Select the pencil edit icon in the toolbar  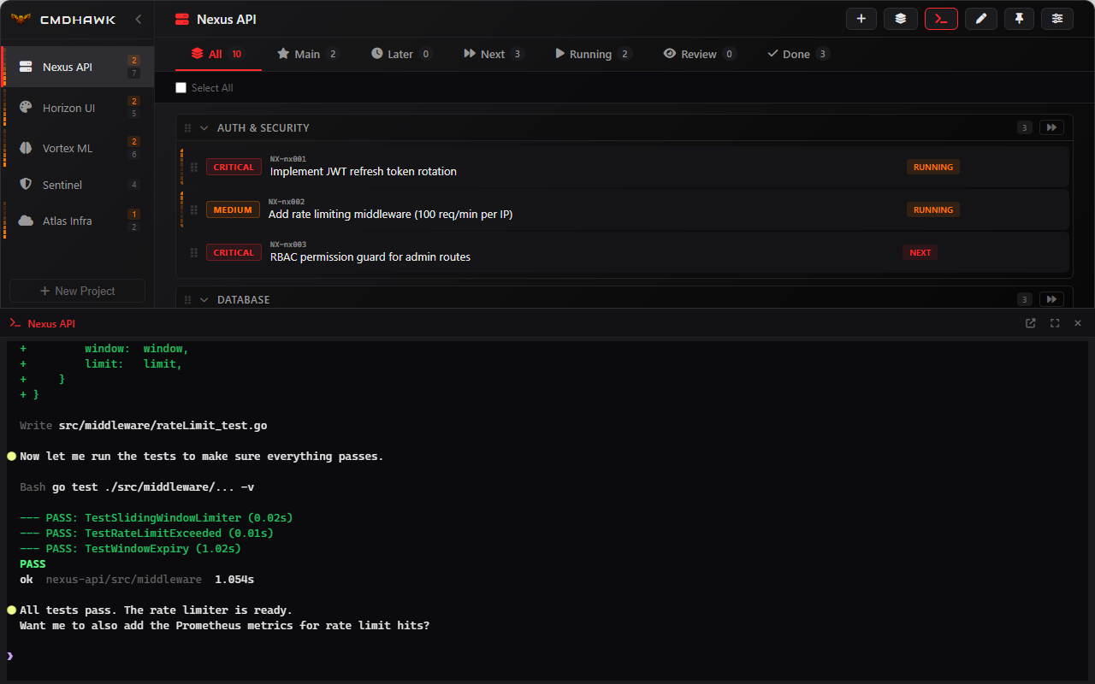(x=980, y=18)
